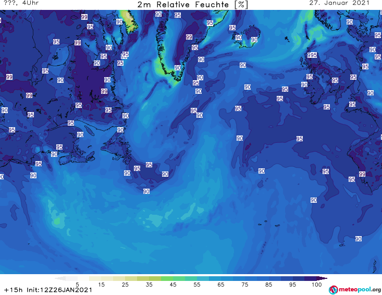The image size is (382, 295).
Task: Click the white arrow at colorbar's low end
Action: coord(60,278)
